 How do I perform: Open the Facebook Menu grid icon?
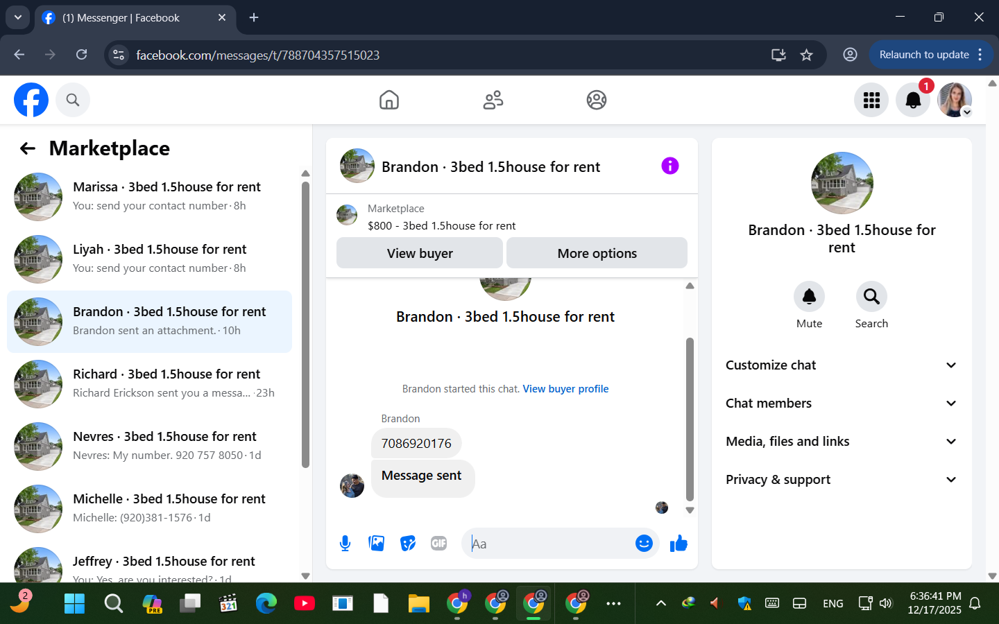tap(871, 100)
